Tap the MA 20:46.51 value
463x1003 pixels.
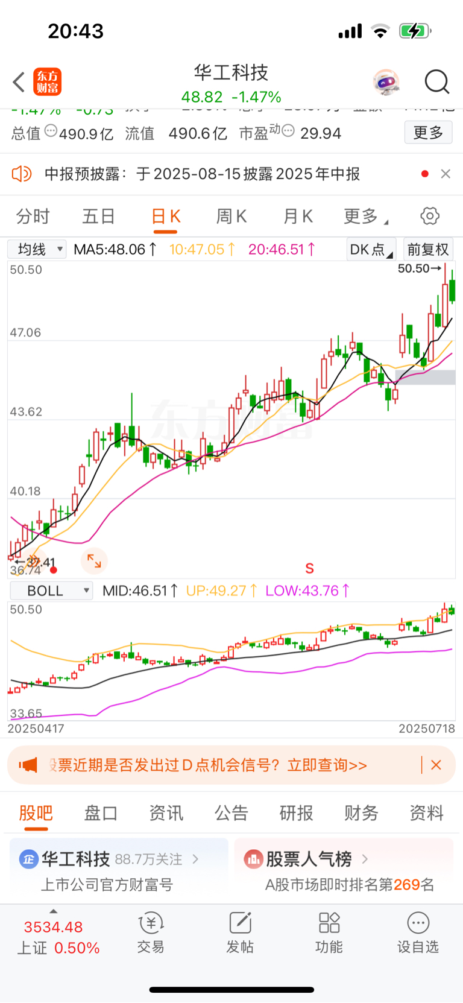pyautogui.click(x=282, y=249)
